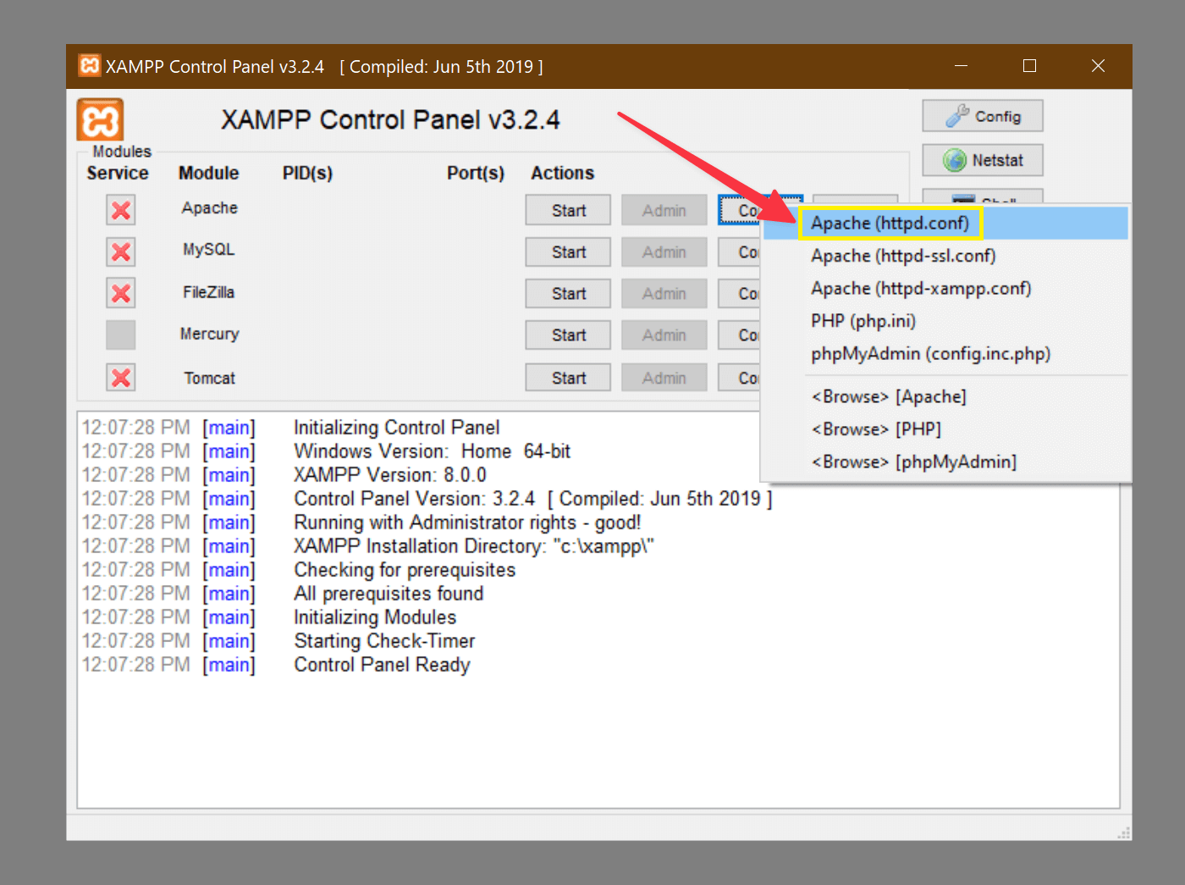The height and width of the screenshot is (885, 1185).
Task: Click log line 'Control Panel Ready'
Action: [x=382, y=665]
